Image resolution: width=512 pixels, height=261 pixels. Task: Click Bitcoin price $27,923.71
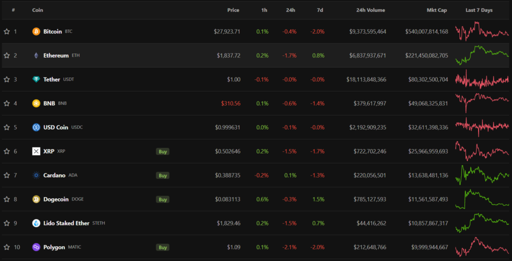(227, 31)
